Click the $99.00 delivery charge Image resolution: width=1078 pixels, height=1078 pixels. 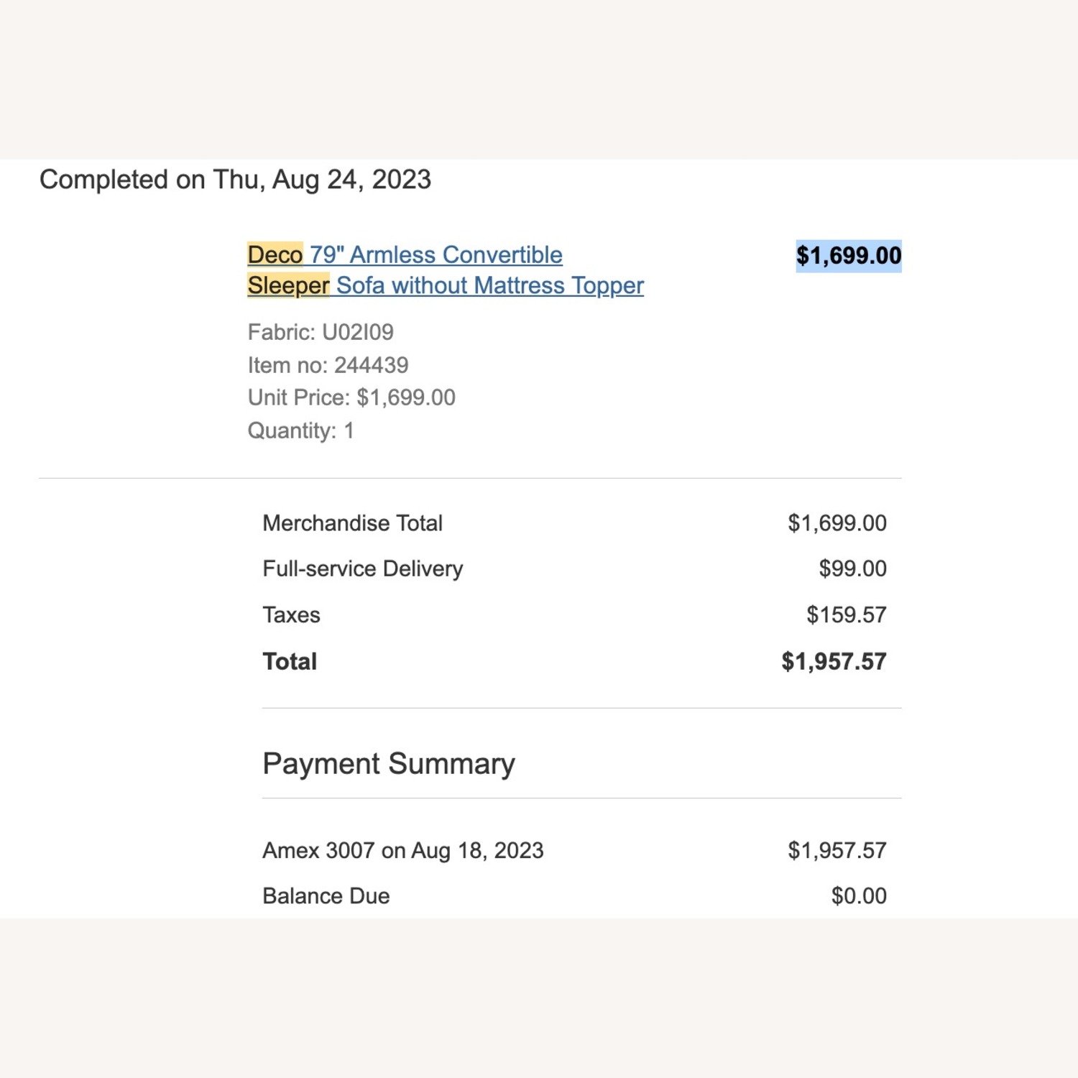[852, 568]
